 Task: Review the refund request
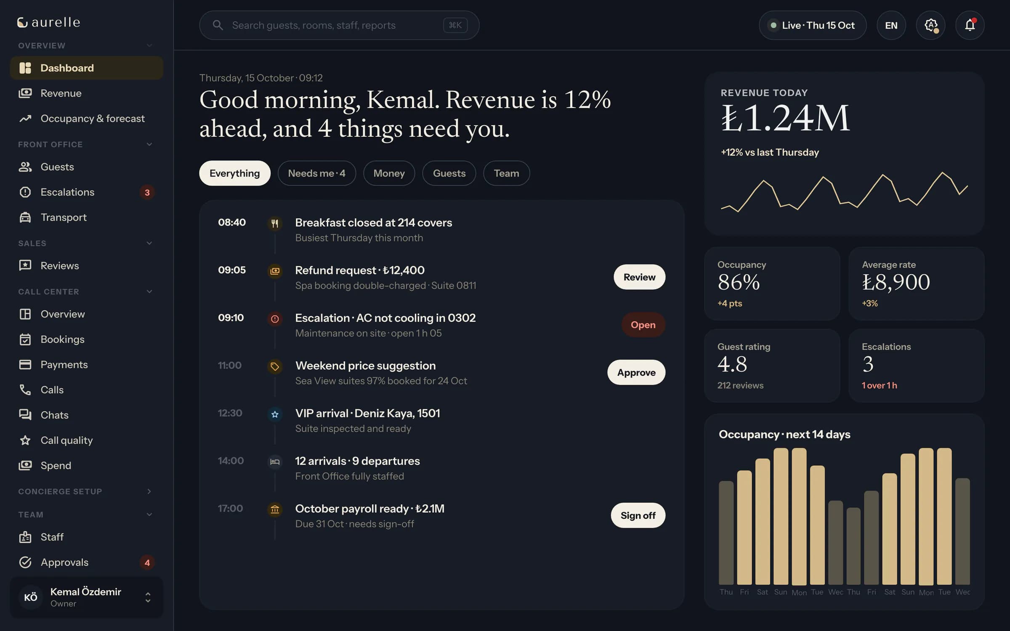tap(639, 277)
